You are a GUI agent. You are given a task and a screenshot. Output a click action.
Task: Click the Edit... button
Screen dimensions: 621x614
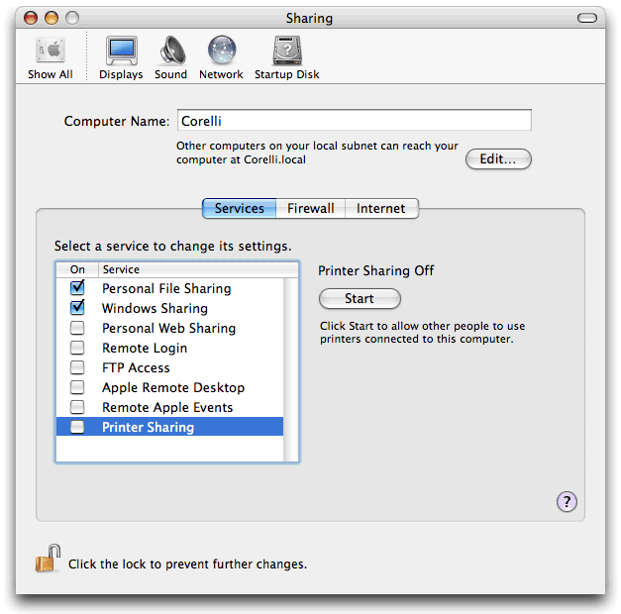pyautogui.click(x=498, y=159)
